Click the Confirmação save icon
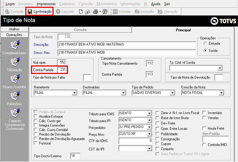This screenshot has height=162, width=238. tap(30, 12)
